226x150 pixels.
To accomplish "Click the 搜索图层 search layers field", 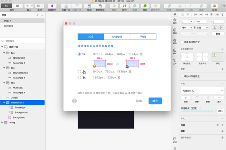I will click(x=23, y=41).
